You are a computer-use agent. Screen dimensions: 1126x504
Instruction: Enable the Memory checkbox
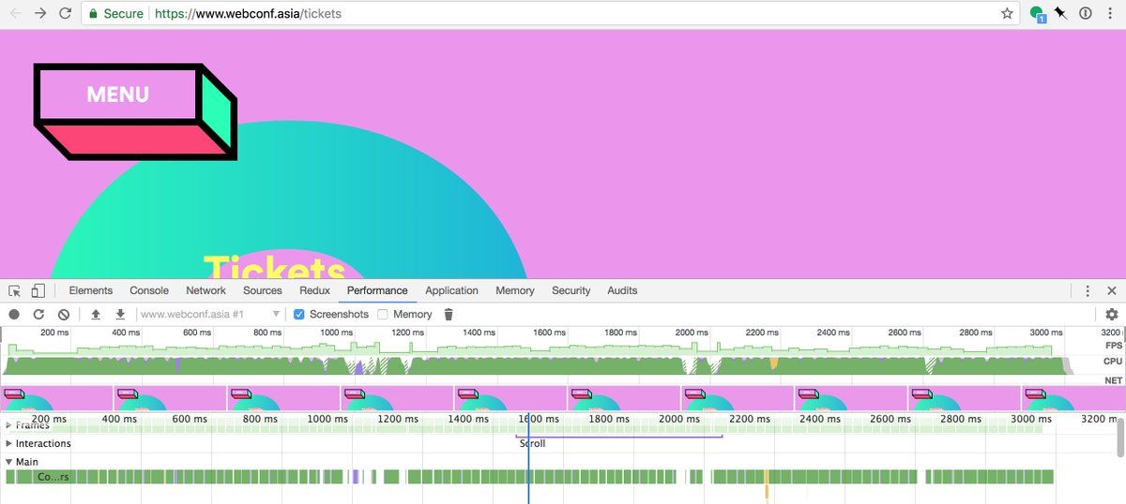pos(382,315)
